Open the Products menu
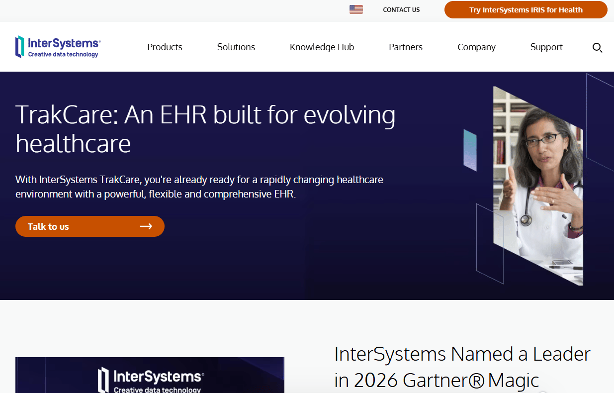This screenshot has width=614, height=393. (165, 47)
